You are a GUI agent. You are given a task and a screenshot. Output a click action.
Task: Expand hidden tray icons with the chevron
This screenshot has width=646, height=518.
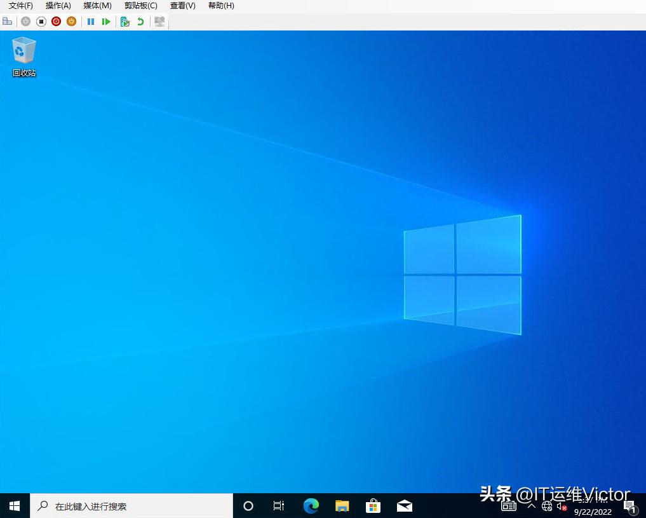pos(532,507)
